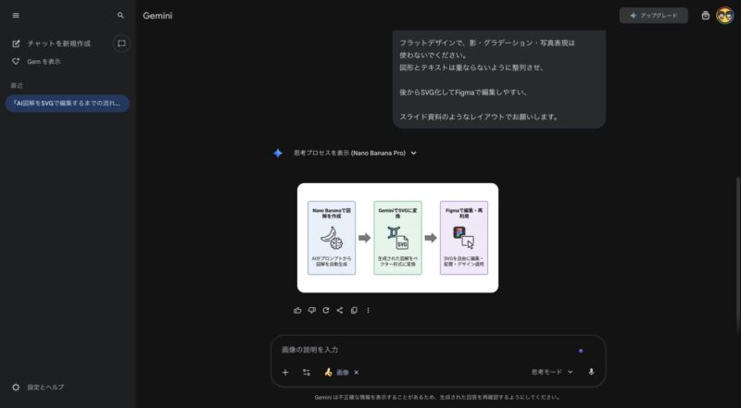
Task: Open the hamburger main menu
Action: coord(16,15)
